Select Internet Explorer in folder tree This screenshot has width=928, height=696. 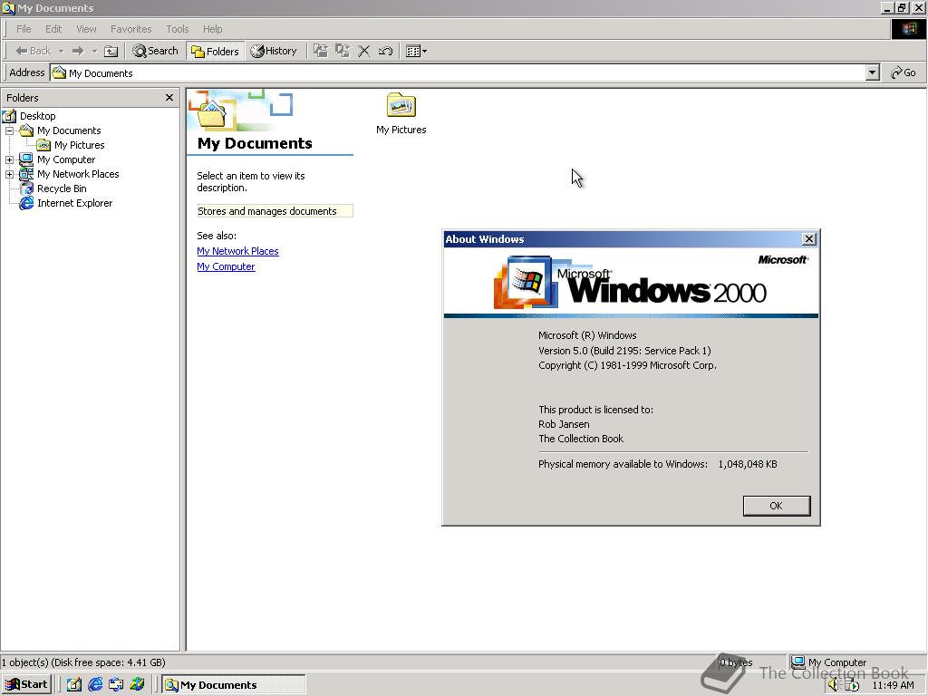click(74, 203)
